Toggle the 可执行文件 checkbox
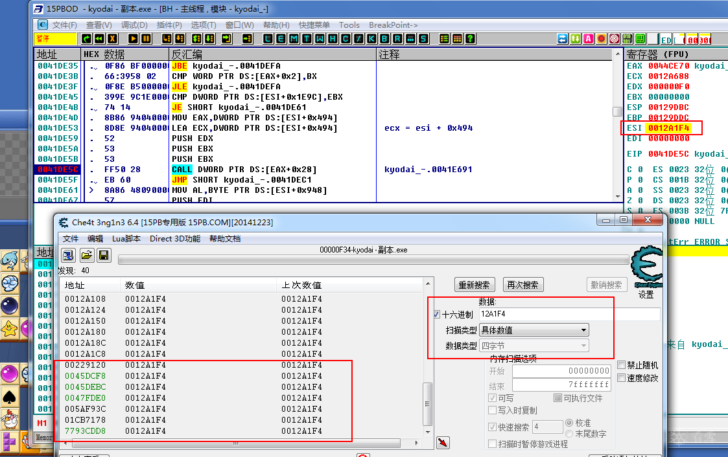Viewport: 728px width, 457px height. 558,398
